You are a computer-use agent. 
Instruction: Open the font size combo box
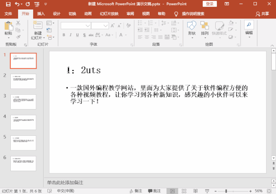[100, 26]
